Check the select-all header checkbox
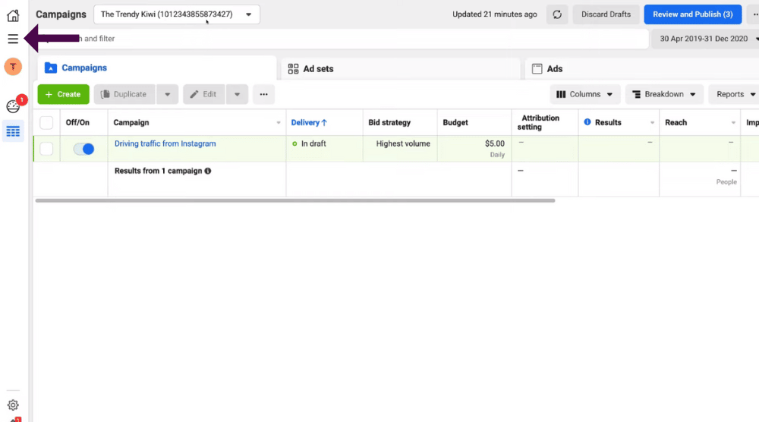Image resolution: width=759 pixels, height=422 pixels. tap(46, 122)
